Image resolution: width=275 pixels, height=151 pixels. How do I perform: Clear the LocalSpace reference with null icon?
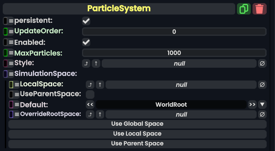coord(262,85)
